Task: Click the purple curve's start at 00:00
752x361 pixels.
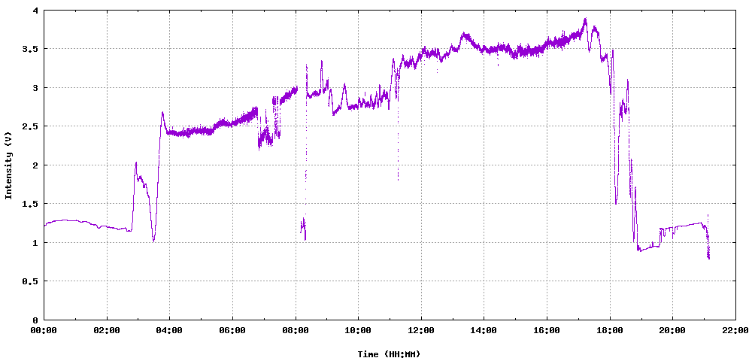Action: (45, 224)
